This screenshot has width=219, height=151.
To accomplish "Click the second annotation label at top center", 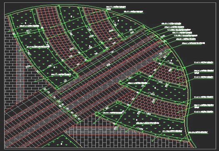I will pos(134,12).
